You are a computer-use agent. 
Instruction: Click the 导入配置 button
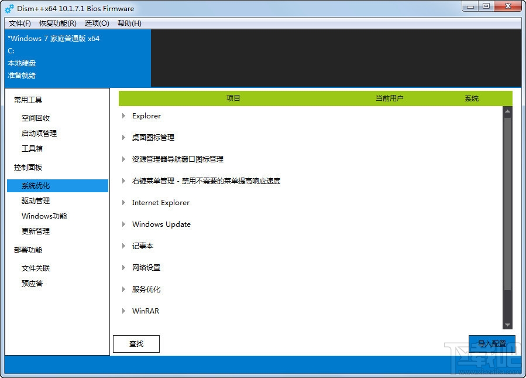491,343
